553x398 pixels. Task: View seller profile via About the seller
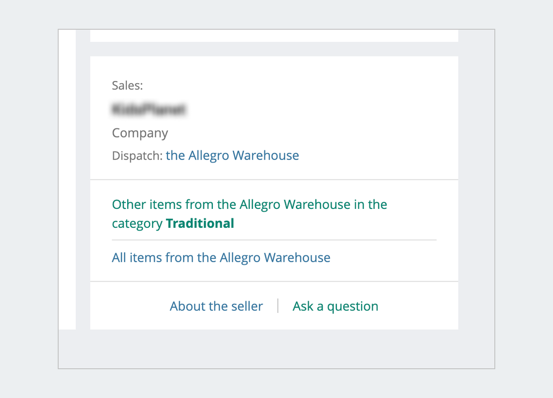pyautogui.click(x=216, y=306)
